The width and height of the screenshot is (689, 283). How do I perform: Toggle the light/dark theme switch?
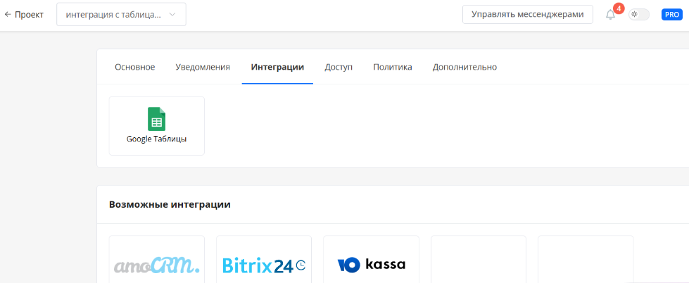(639, 15)
